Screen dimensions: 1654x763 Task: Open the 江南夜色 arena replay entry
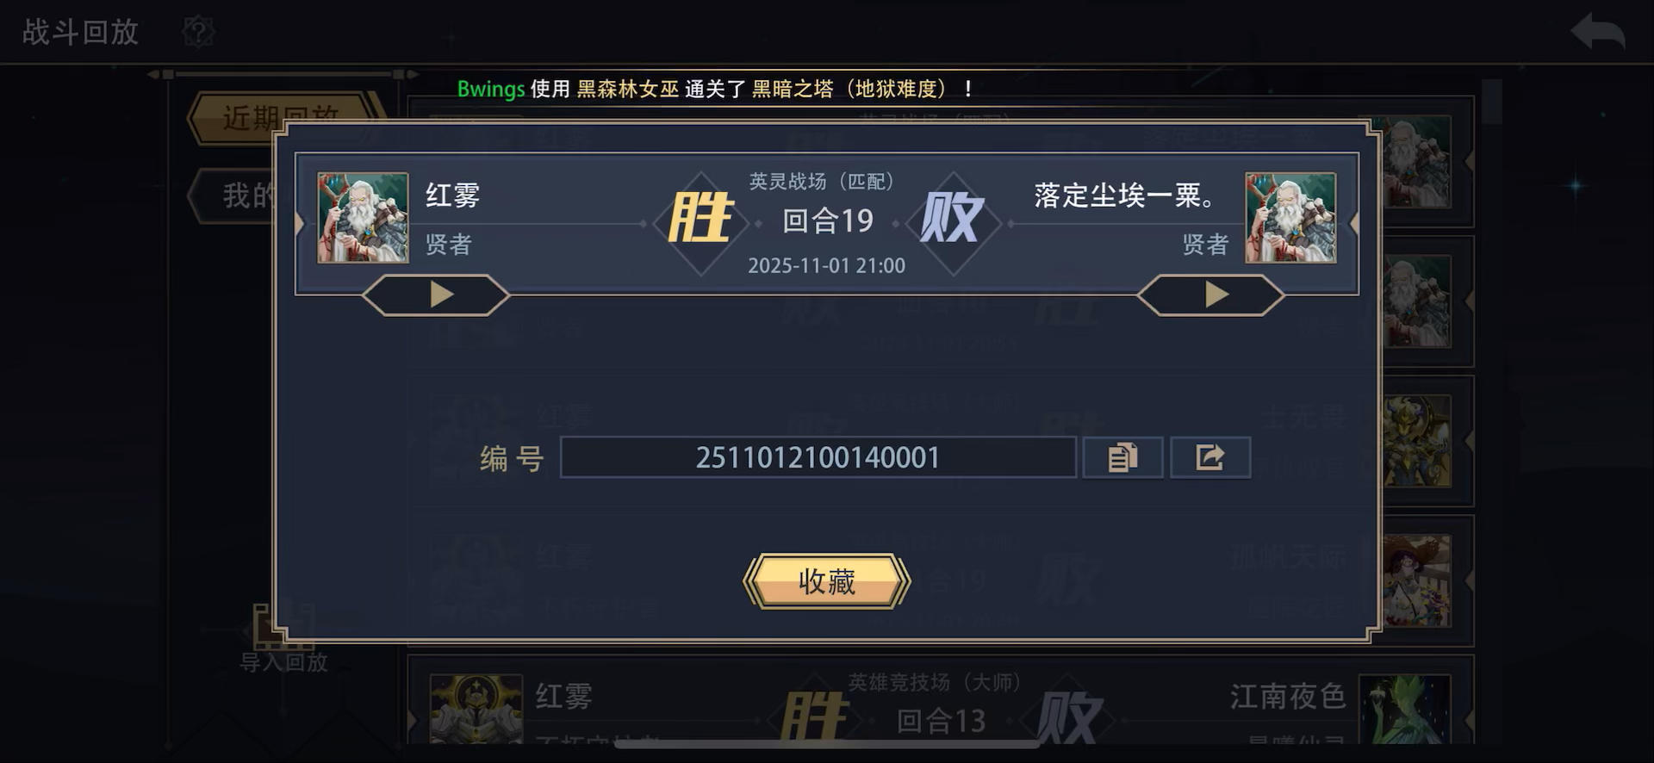pos(940,708)
